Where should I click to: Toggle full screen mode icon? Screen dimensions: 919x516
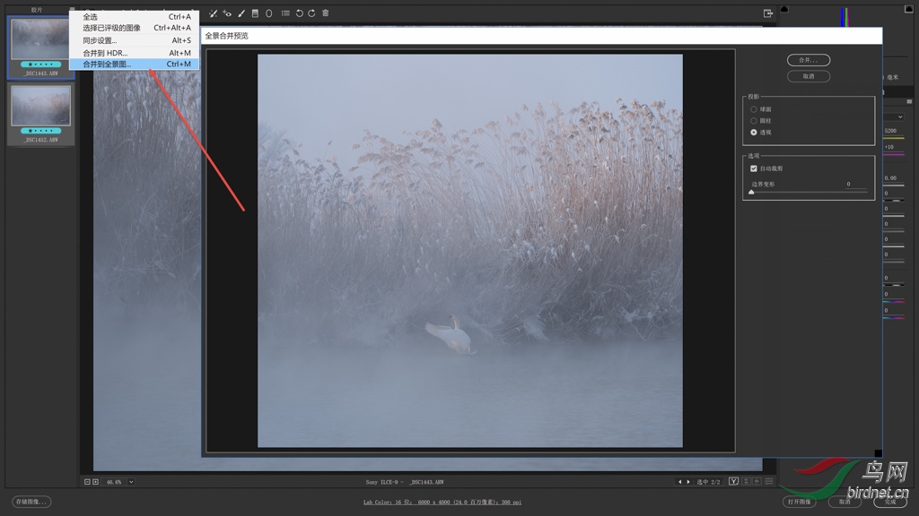(x=768, y=13)
